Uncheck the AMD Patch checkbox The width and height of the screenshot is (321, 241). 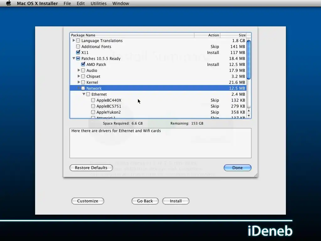[83, 64]
